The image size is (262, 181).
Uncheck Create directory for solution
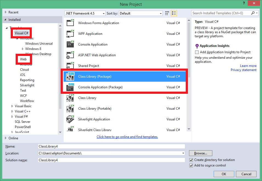[x=191, y=160]
